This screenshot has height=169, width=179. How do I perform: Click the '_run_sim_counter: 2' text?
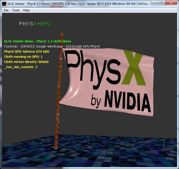point(21,67)
